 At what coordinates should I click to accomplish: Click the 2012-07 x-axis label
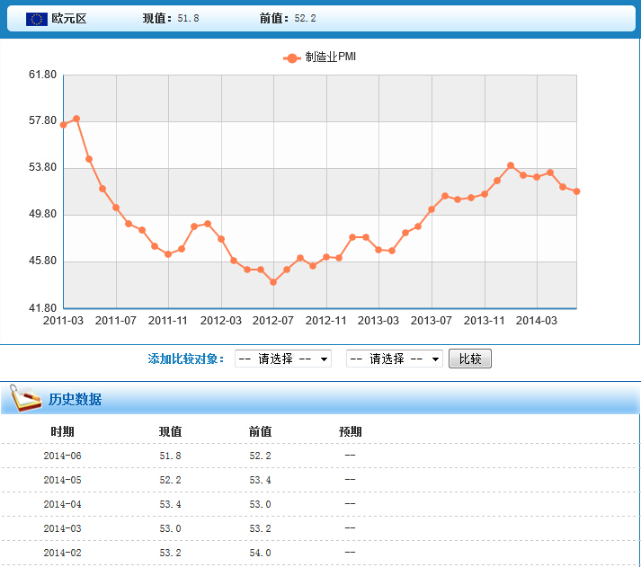pos(273,320)
